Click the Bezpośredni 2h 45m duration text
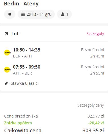Viewport: 108px width, 136px height. tap(93, 53)
